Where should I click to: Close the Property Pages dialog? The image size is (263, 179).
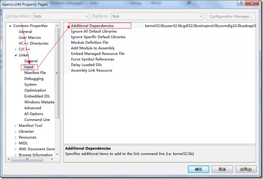252,3
